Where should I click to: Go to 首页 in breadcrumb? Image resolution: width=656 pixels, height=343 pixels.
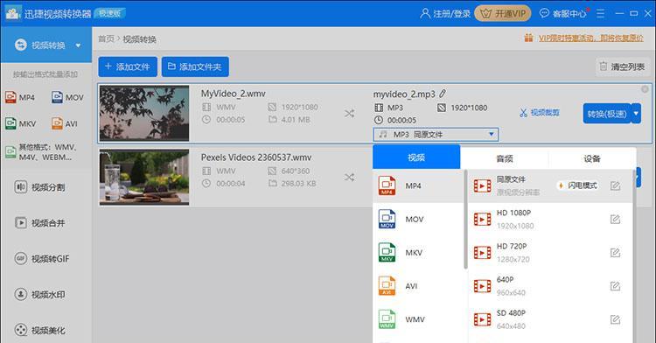[106, 38]
